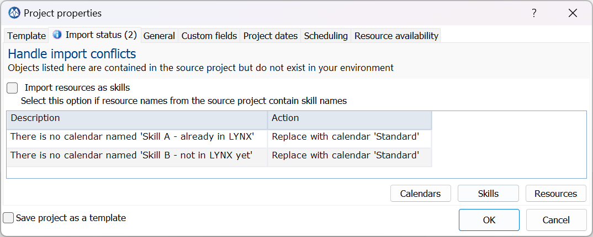The image size is (593, 237).
Task: Click the Calendars button
Action: pos(421,194)
